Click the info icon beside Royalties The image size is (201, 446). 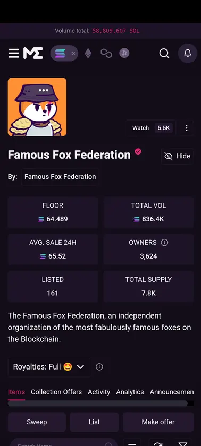coord(99,367)
